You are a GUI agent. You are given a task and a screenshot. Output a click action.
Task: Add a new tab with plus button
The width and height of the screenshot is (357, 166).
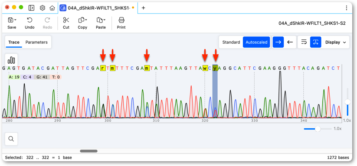pyautogui.click(x=144, y=8)
